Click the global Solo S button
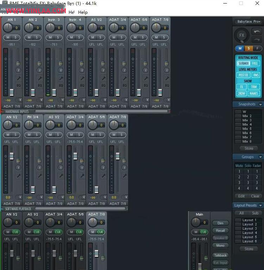 [x=248, y=48]
